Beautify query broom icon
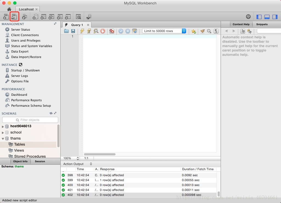The height and width of the screenshot is (203, 281). (x=202, y=31)
